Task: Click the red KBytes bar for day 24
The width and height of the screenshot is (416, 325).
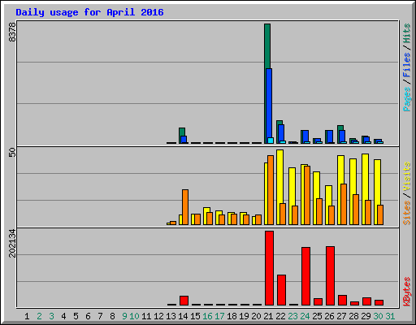Action: (x=305, y=276)
